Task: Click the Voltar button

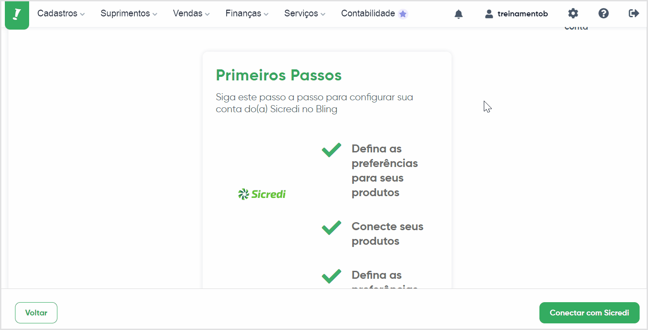Action: pos(36,313)
